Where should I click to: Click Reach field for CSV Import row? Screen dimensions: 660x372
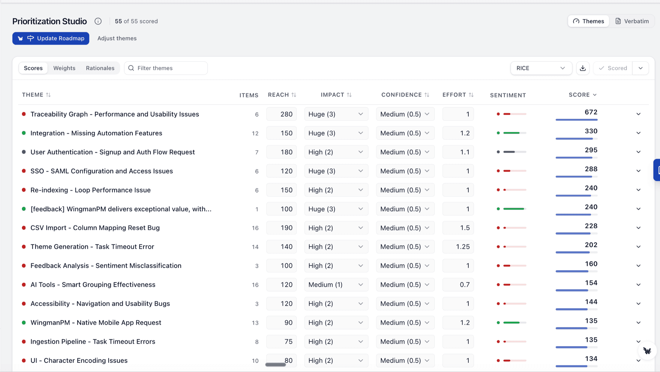(281, 228)
